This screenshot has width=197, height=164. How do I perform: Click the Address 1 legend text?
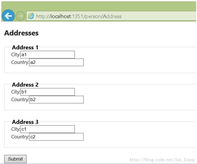click(25, 47)
